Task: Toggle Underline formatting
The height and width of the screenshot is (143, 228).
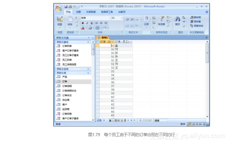Action: click(92, 23)
